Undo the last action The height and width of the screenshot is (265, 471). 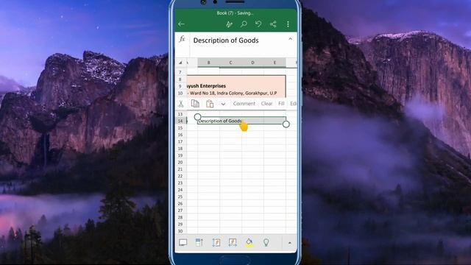point(258,24)
